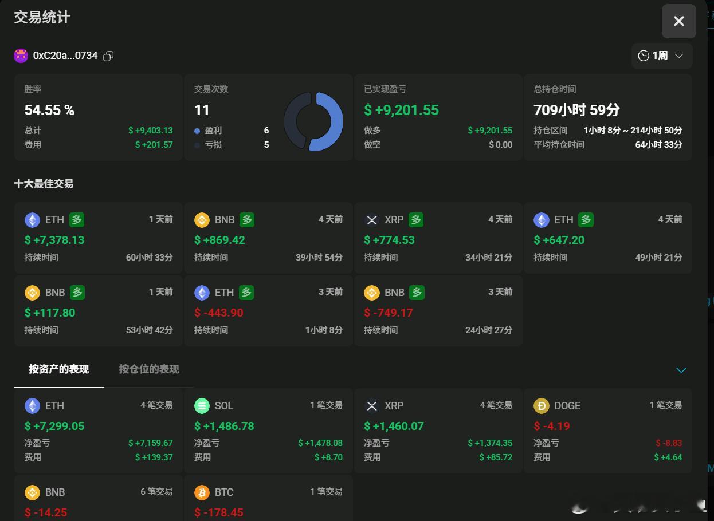Click DOGE asset total -4.19

coord(551,426)
